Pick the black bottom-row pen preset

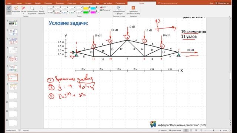coord(51,12)
